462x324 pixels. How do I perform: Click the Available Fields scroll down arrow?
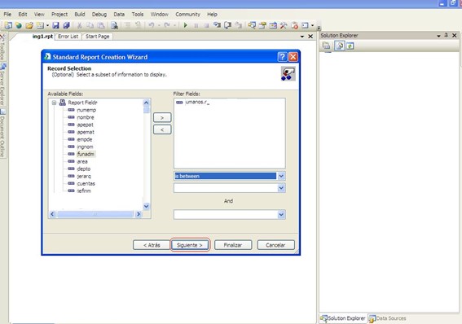146,206
